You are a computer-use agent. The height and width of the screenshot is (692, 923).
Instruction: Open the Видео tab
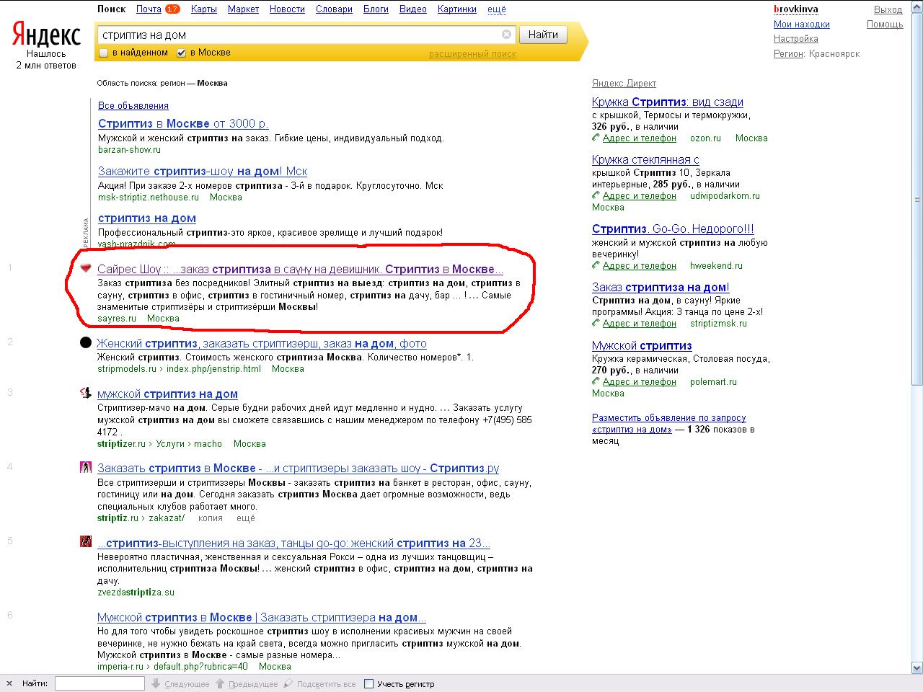[413, 9]
